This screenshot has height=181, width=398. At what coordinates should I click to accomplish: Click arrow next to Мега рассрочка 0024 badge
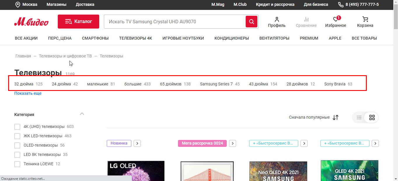pos(233,143)
